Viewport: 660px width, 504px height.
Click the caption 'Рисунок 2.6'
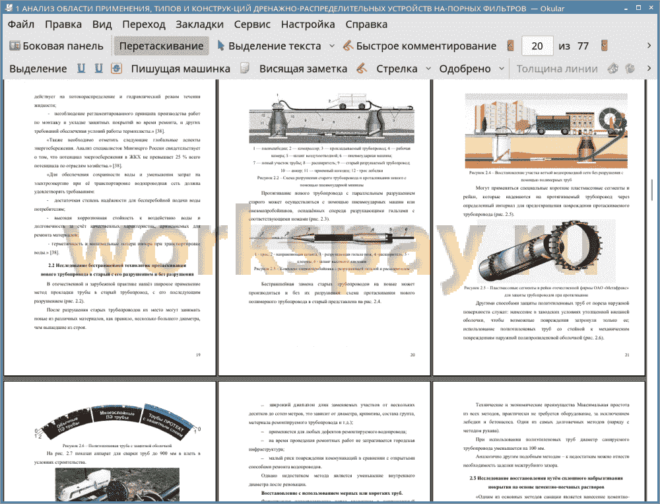click(117, 445)
